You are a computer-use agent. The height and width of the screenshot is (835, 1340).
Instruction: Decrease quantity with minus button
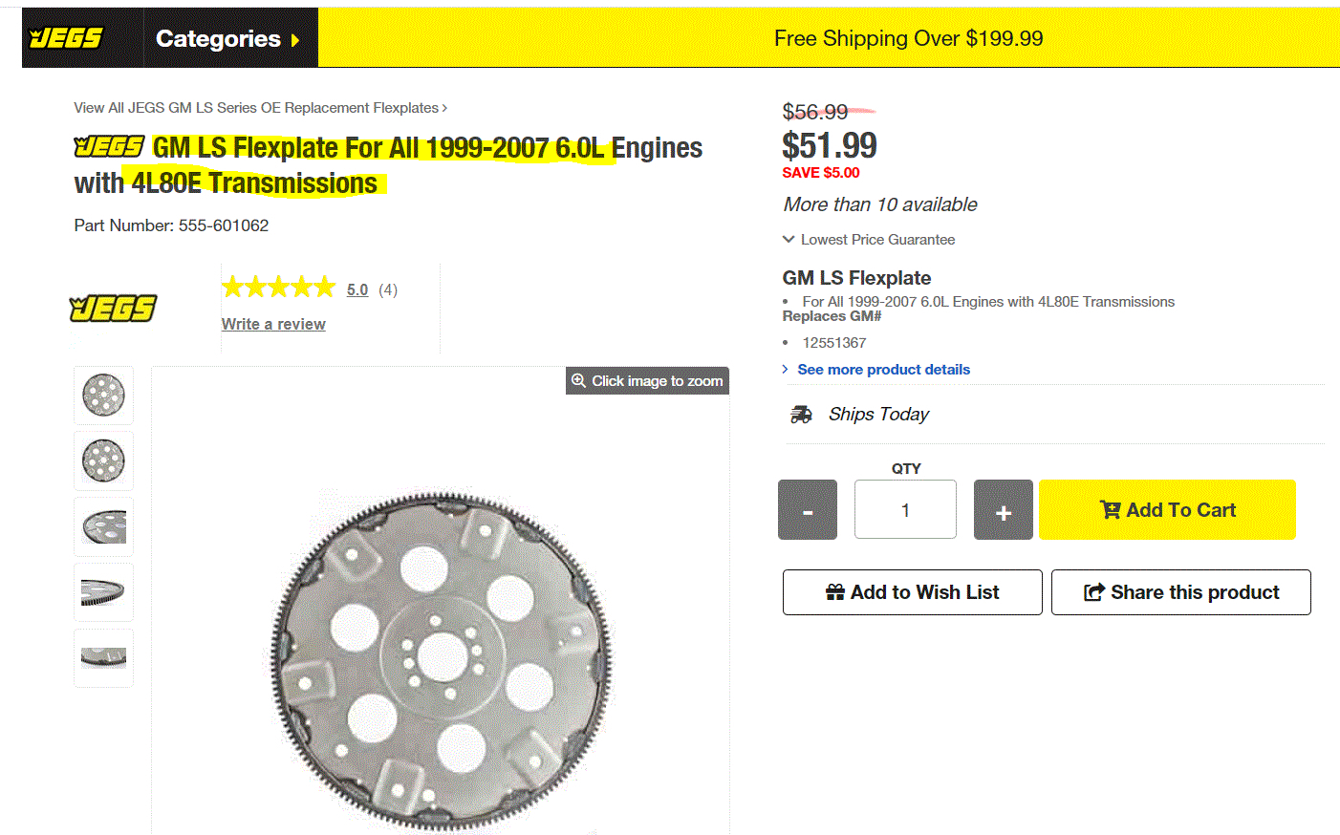(808, 510)
